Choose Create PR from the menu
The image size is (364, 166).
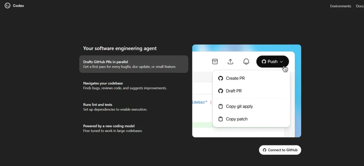click(251, 78)
